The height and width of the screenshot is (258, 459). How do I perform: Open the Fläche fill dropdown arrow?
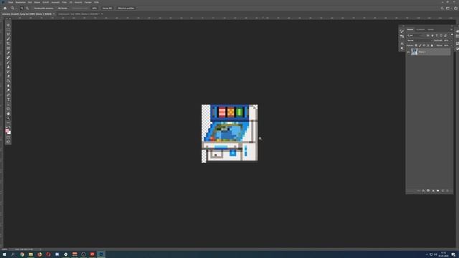point(451,45)
